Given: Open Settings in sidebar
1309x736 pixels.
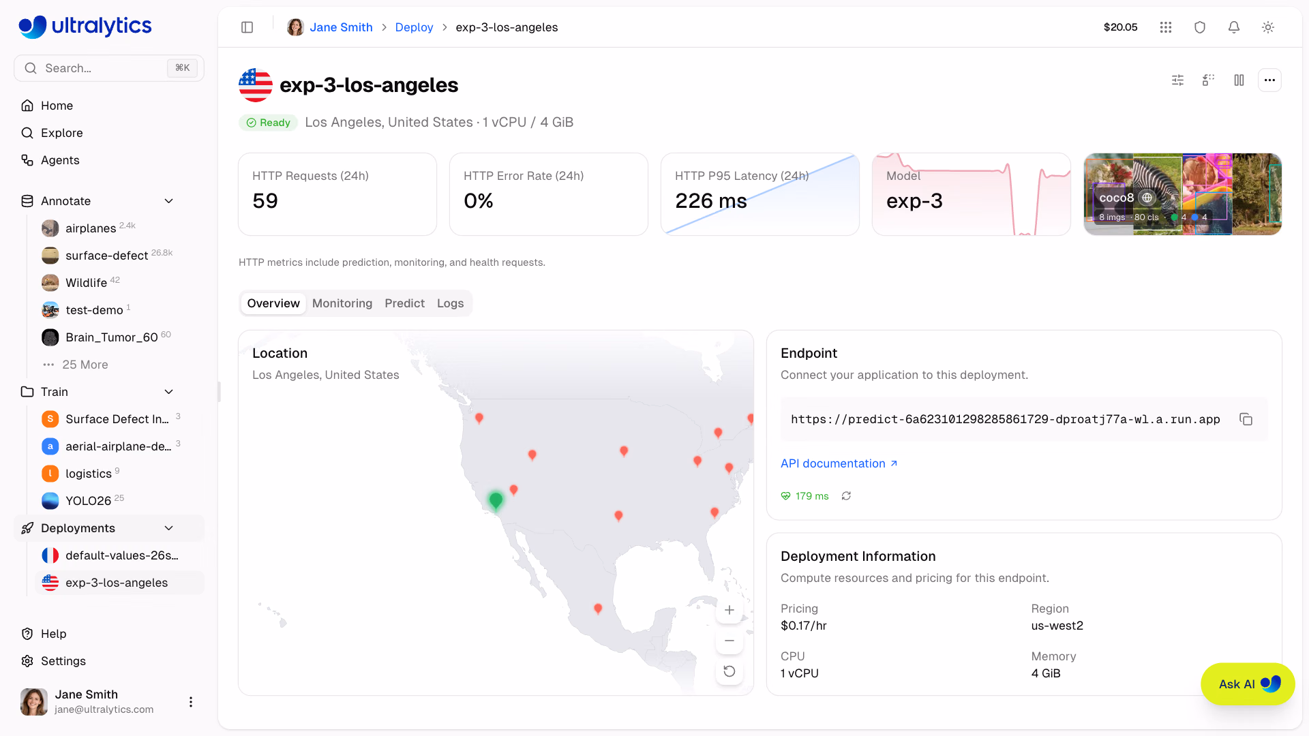Looking at the screenshot, I should [x=109, y=661].
